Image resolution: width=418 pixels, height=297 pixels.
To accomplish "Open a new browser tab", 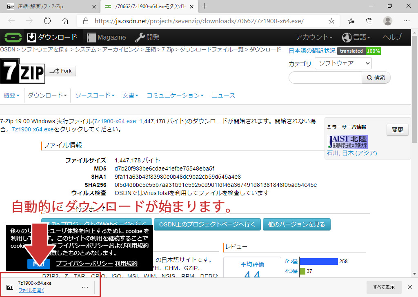I will (205, 6).
